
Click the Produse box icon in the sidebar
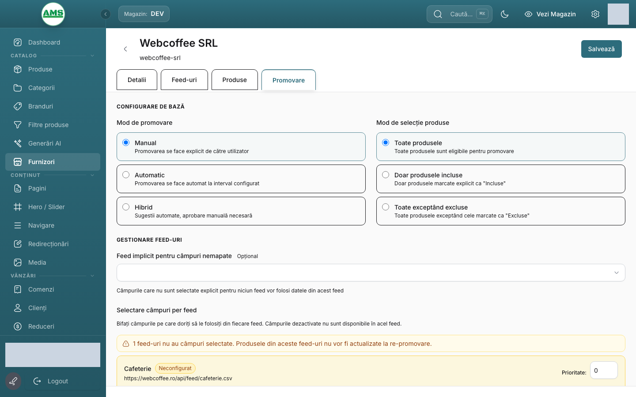tap(18, 69)
